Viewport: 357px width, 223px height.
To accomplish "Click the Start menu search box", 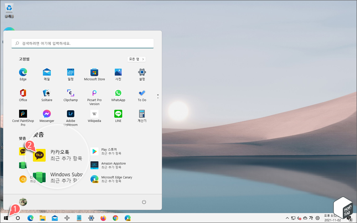I will click(83, 43).
